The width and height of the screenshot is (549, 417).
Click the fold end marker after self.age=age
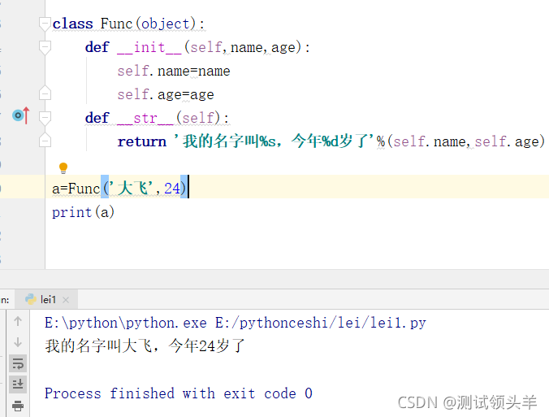(45, 94)
